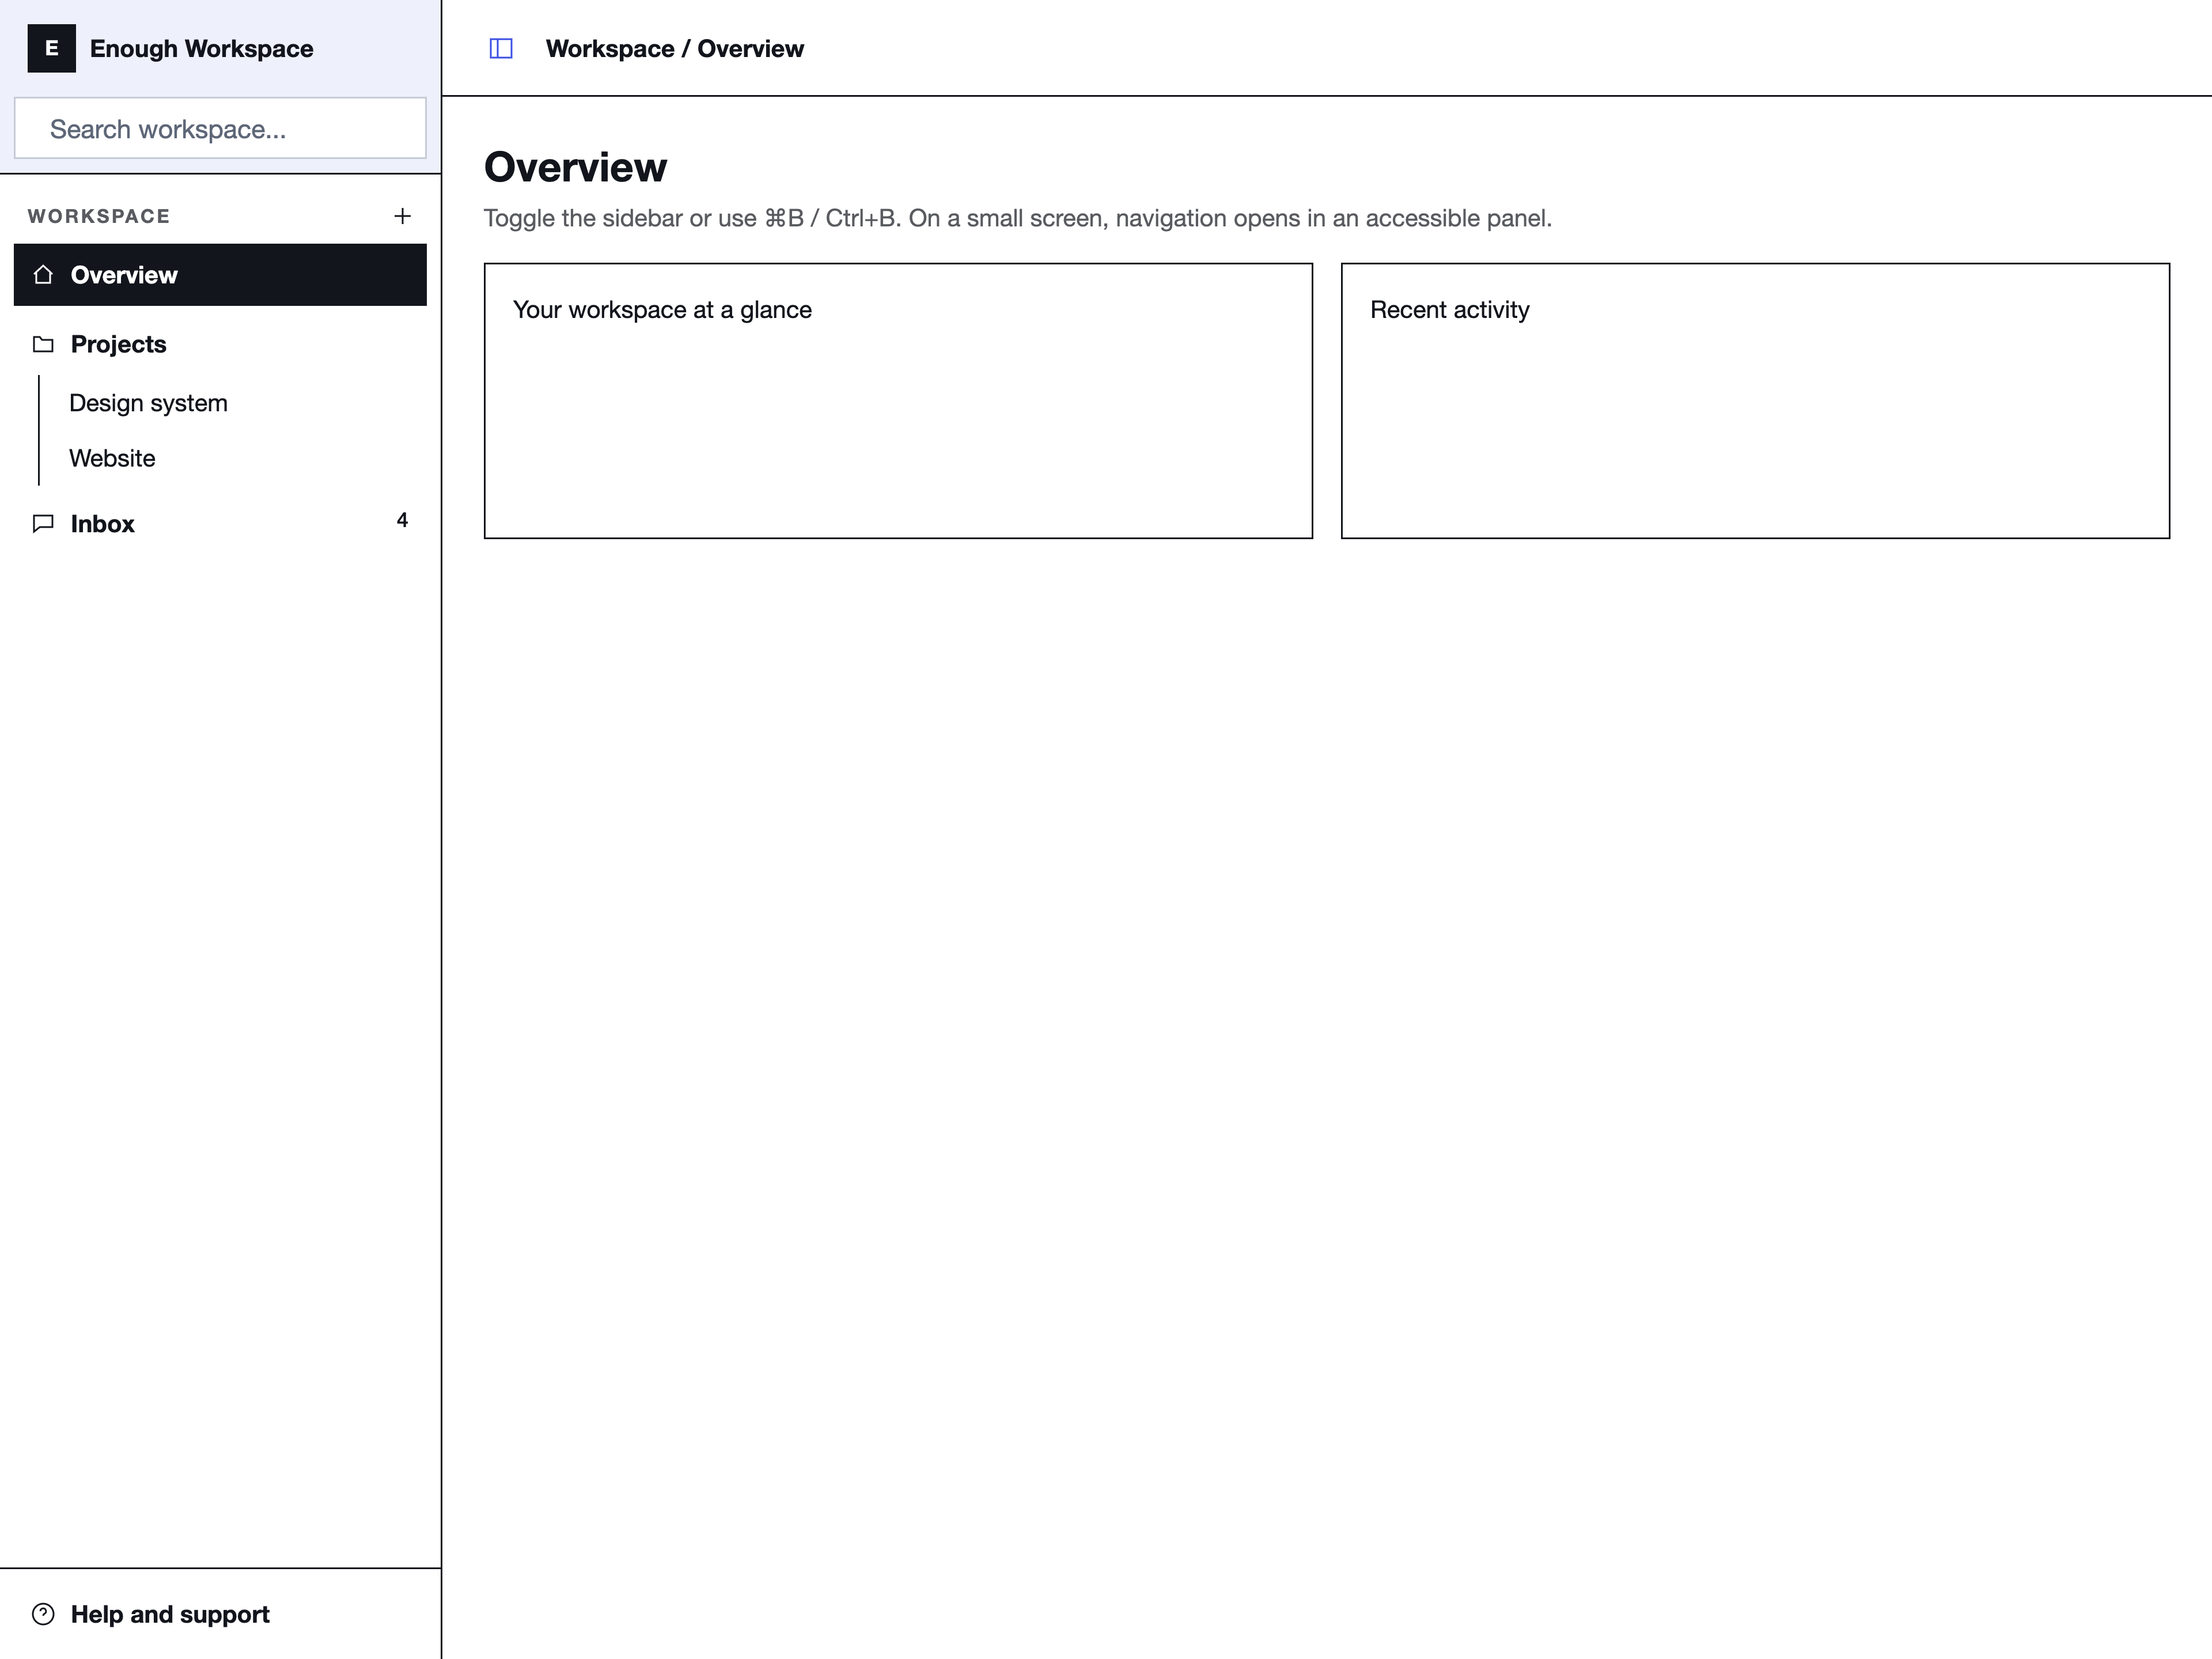Click the E workspace logo square
The image size is (2212, 1659).
52,48
